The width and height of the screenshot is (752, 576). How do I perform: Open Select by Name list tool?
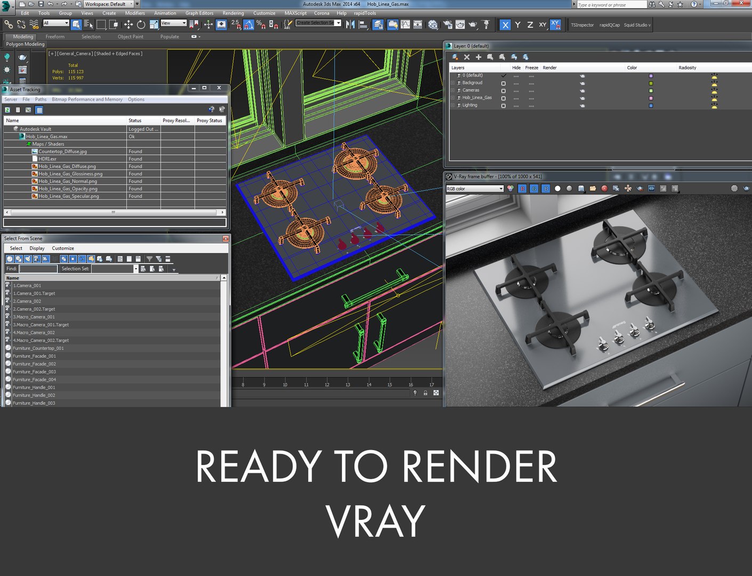[88, 24]
